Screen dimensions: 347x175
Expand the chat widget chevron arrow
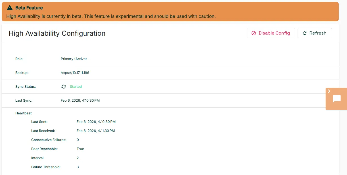click(329, 91)
